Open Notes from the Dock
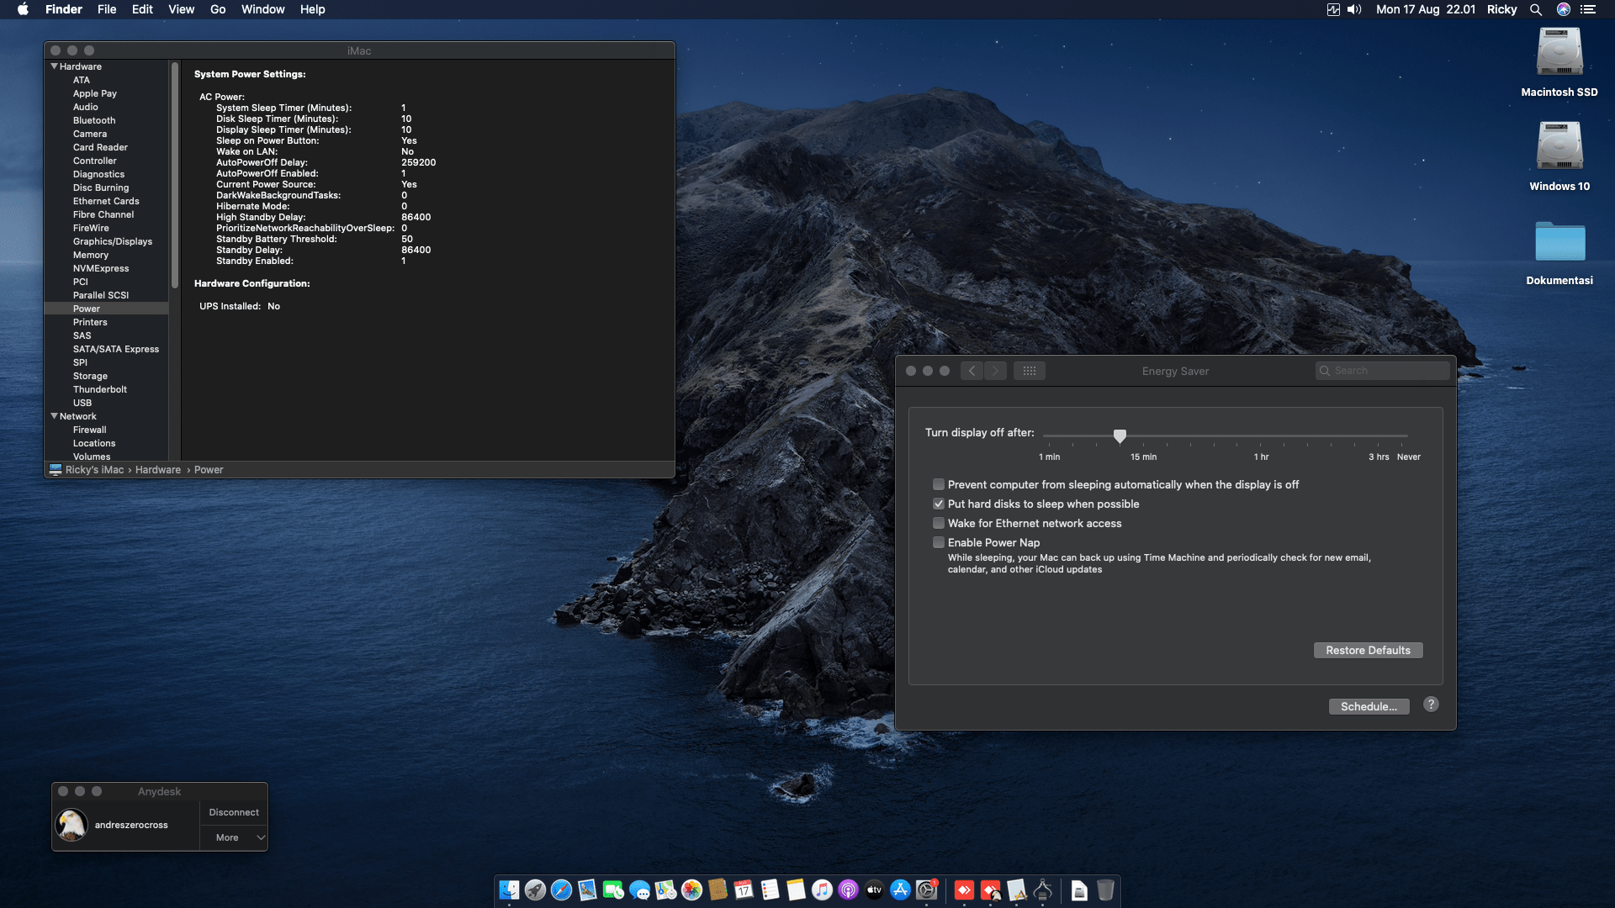Screen dimensions: 1615x908 (x=796, y=890)
